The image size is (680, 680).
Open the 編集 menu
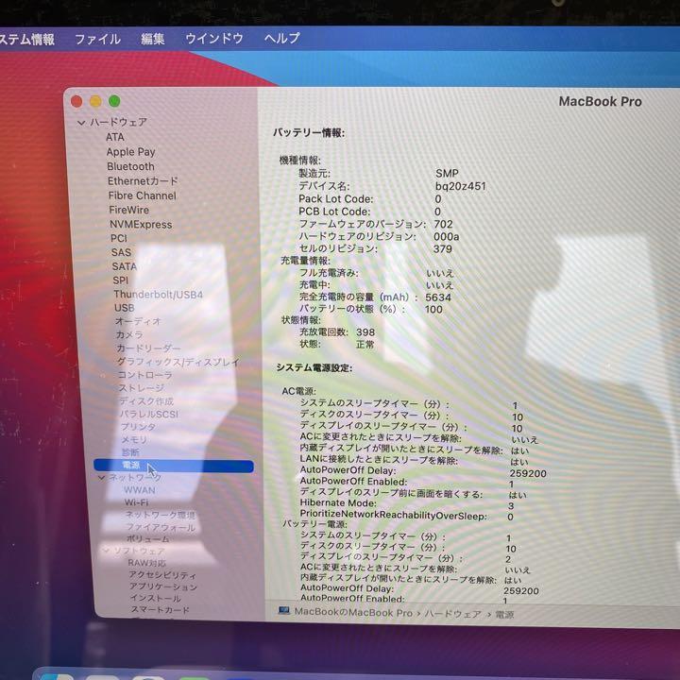pos(153,39)
